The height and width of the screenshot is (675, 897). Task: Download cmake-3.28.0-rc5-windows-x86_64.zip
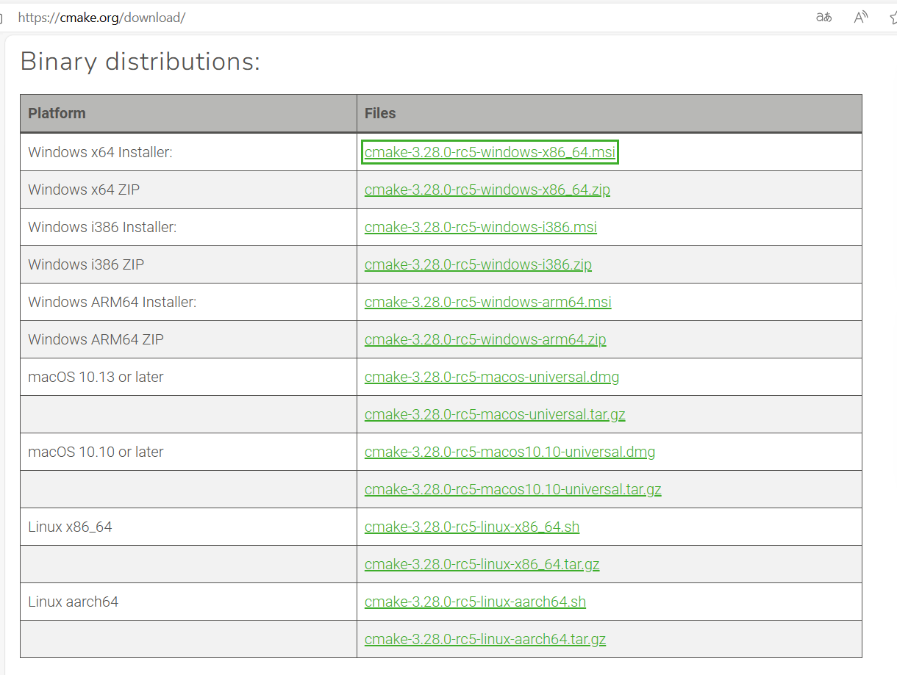[487, 189]
